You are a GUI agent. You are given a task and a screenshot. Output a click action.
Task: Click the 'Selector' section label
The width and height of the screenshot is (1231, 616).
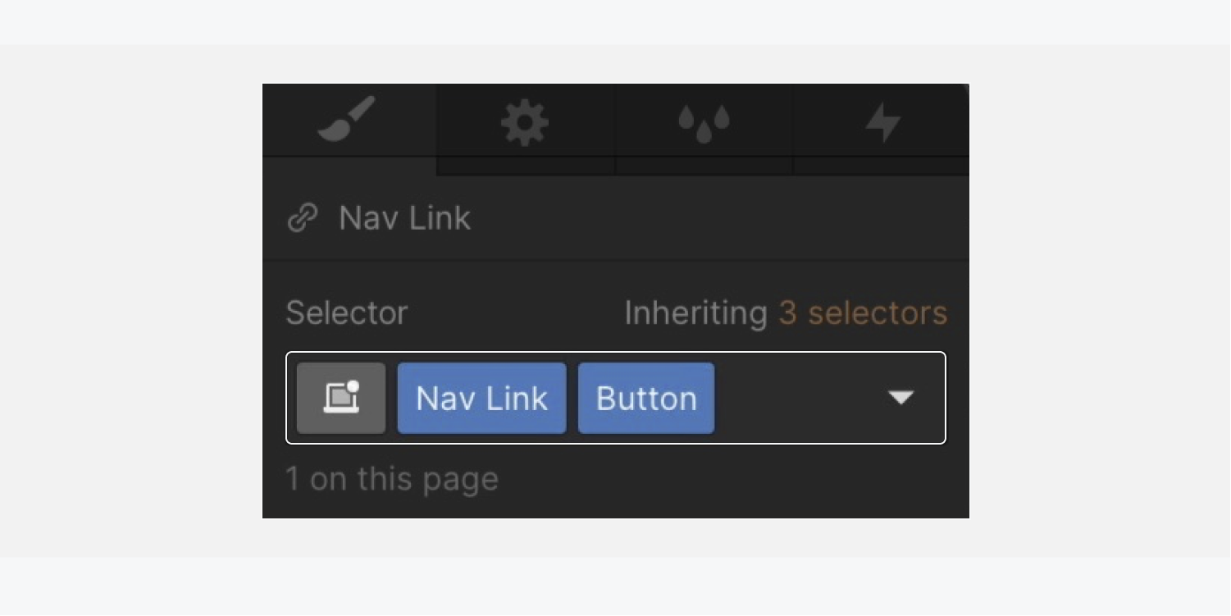(x=347, y=313)
